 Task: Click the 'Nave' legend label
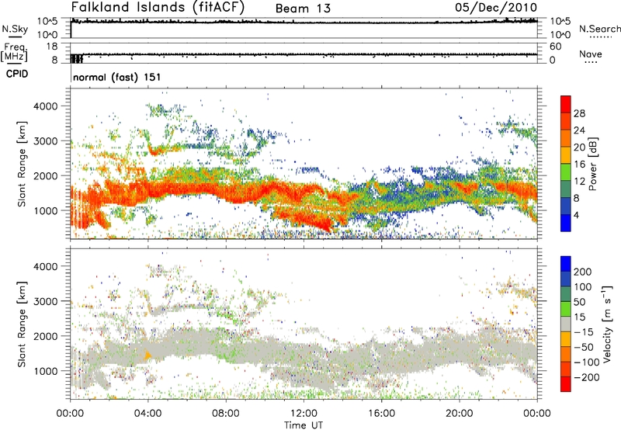(591, 54)
